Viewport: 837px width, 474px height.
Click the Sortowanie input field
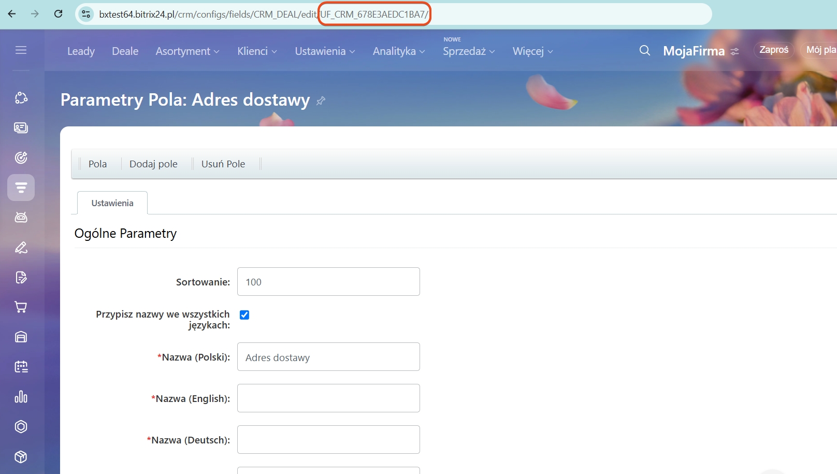pos(328,282)
